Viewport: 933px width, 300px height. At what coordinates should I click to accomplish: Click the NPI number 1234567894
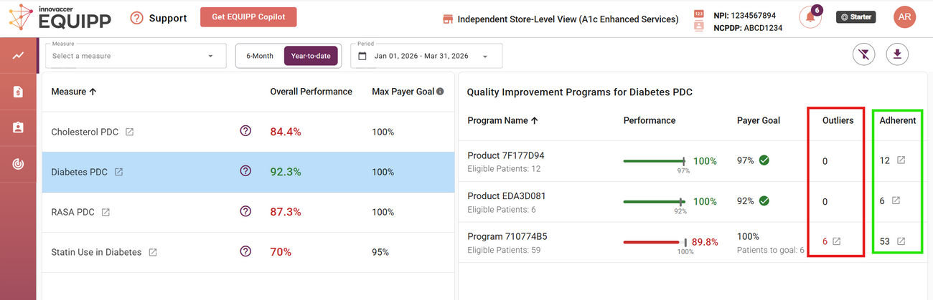[x=753, y=15]
